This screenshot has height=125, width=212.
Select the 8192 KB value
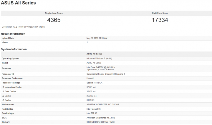coord(90,100)
